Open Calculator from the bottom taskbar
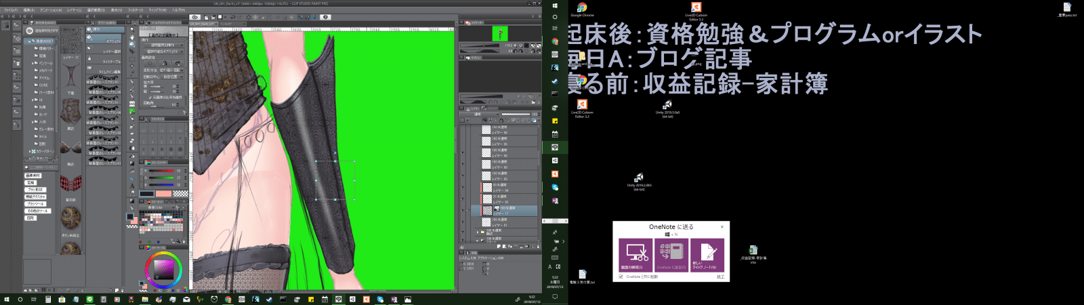 [48, 299]
